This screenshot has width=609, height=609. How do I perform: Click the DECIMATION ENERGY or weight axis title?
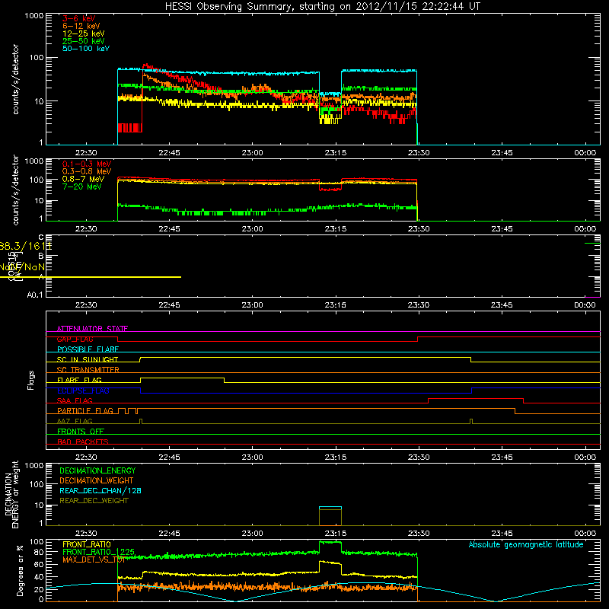pos(11,494)
